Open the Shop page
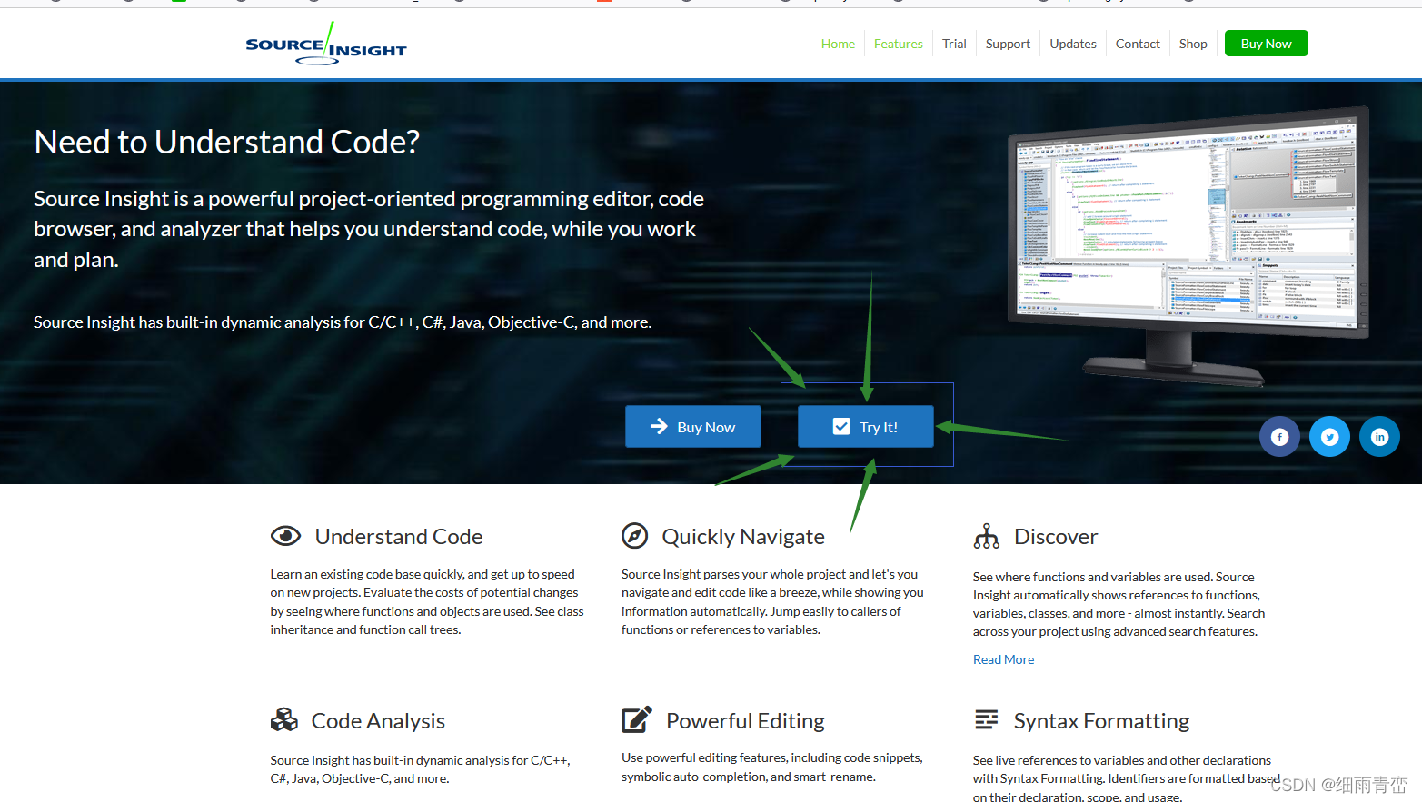 tap(1193, 44)
